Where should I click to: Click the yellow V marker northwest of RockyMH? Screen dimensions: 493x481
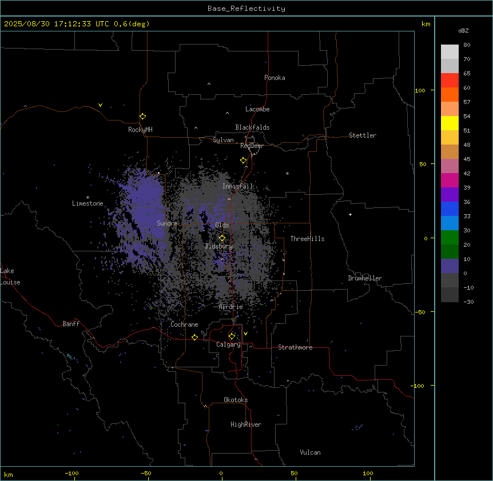100,105
